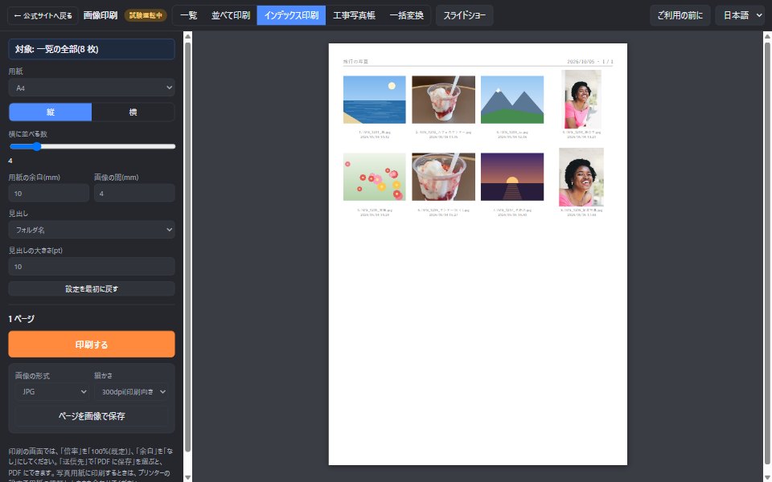Screen dimensions: 772x482
Task: Select 横 landscape orientation
Action: coord(133,112)
